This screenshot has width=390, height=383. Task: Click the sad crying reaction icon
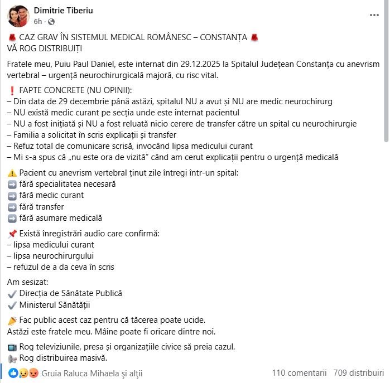(22, 372)
